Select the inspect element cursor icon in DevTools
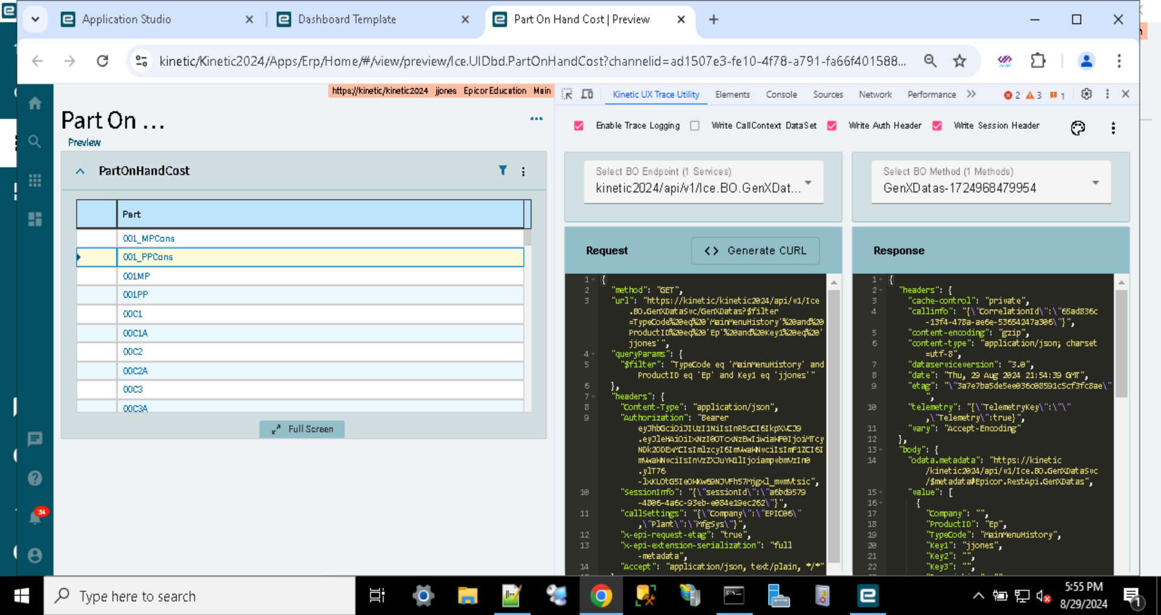 click(x=567, y=94)
